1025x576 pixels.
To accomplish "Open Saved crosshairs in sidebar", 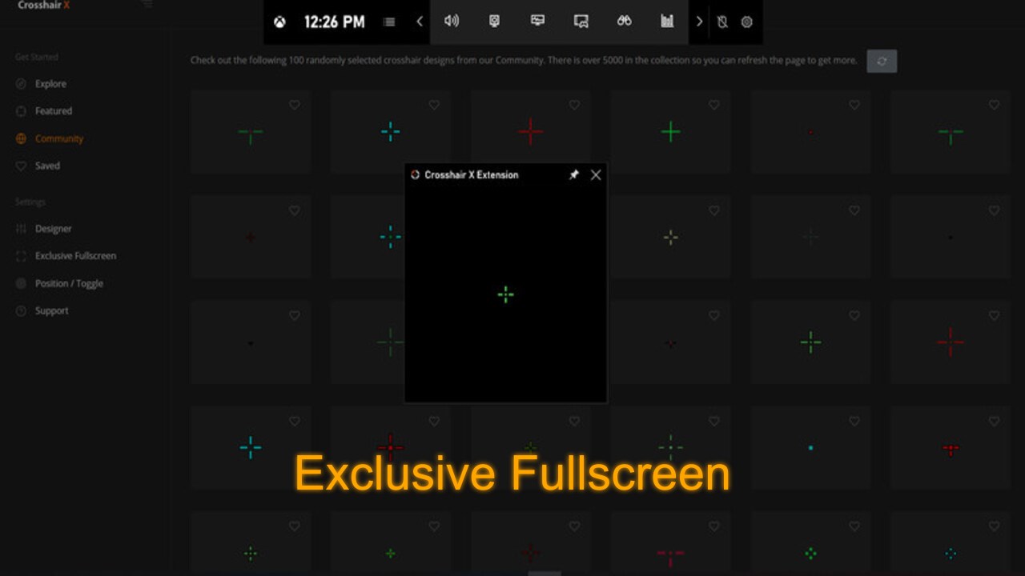I will [47, 166].
